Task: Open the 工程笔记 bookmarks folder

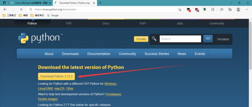Action: [9, 15]
